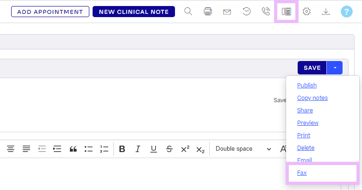Select Fax from the save menu
The image size is (362, 190).
[302, 173]
